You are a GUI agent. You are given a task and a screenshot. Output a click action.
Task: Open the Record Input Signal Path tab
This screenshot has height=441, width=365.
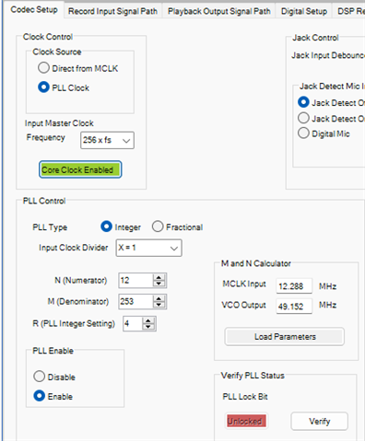coord(112,11)
